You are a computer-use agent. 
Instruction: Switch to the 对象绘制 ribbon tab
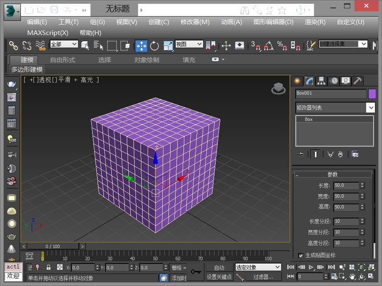click(x=147, y=60)
